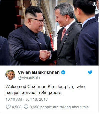The height and width of the screenshot is (115, 100).
Task: Click the heart like icon
Action: coord(8,107)
